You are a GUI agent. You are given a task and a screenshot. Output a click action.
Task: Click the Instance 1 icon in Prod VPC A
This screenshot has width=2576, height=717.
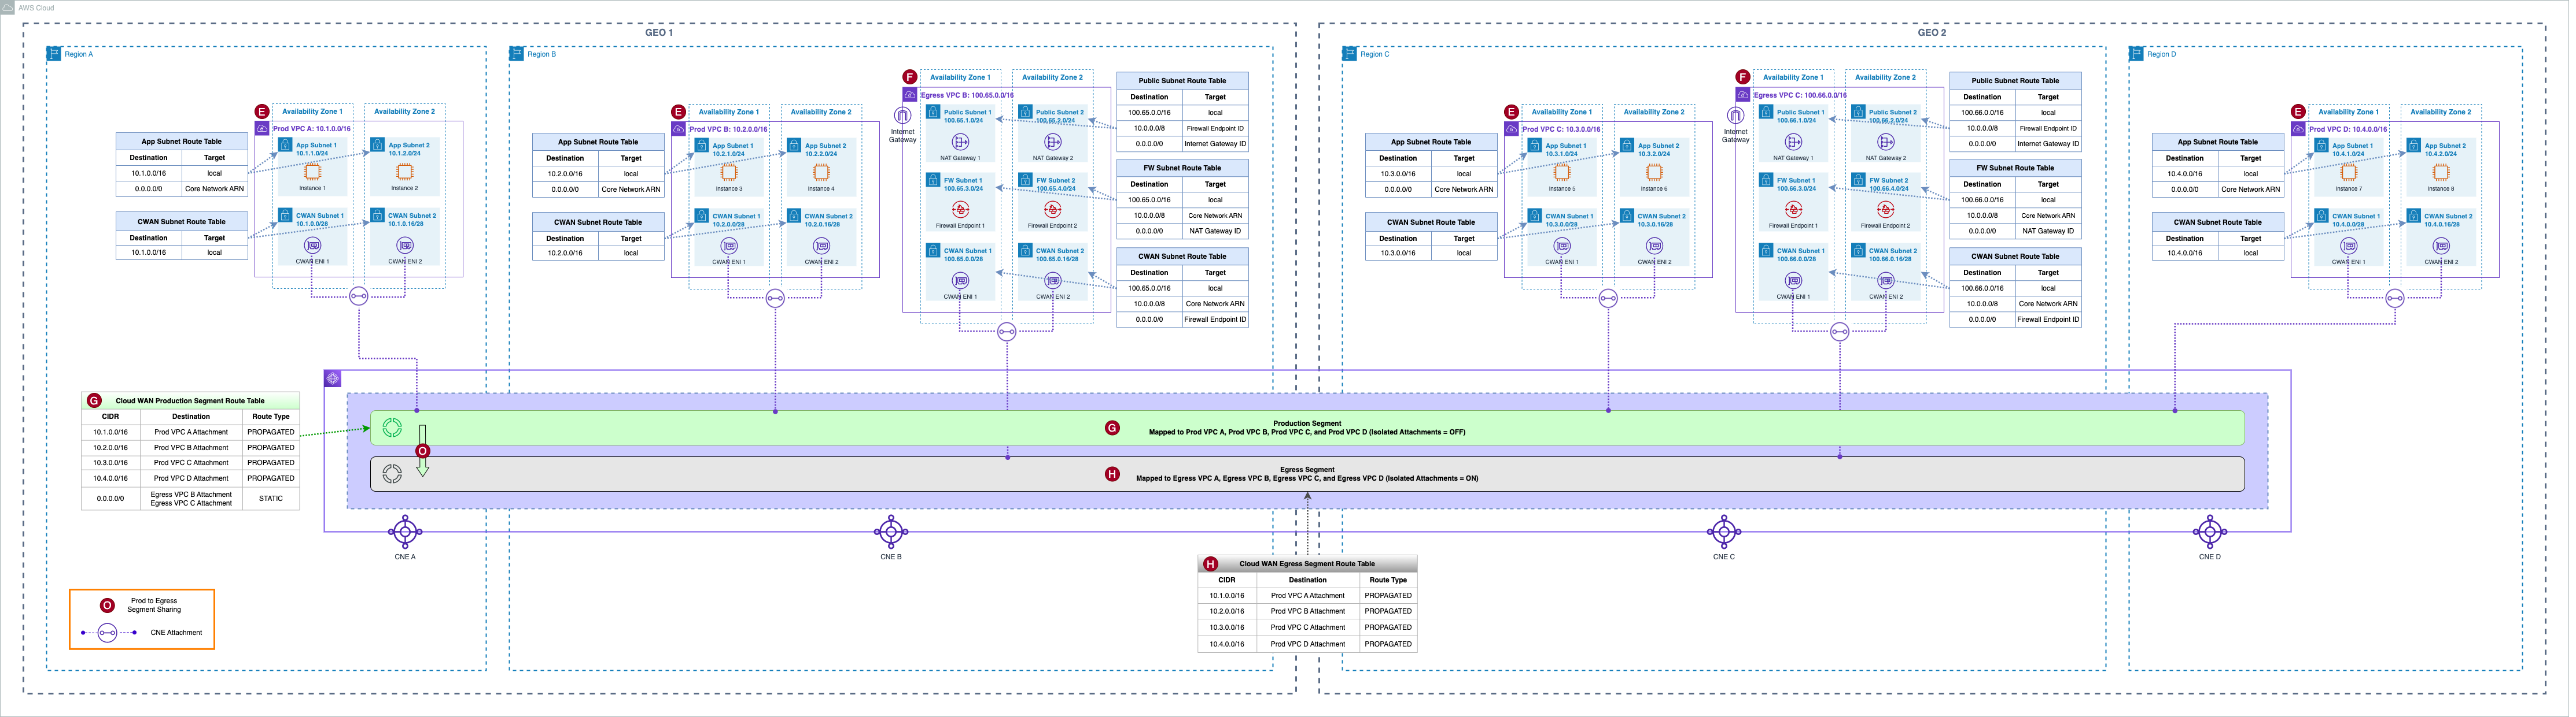(312, 173)
